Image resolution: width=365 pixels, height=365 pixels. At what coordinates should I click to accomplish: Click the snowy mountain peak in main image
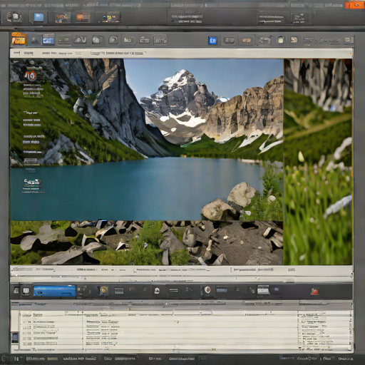pyautogui.click(x=180, y=78)
